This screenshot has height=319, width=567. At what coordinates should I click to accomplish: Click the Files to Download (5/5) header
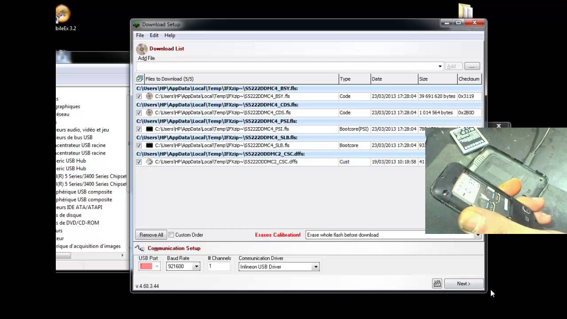241,79
